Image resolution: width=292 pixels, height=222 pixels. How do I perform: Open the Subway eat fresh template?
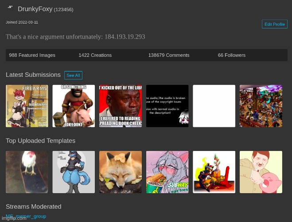tap(167, 172)
